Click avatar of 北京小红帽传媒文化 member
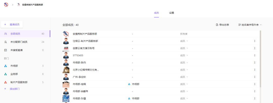 pos(66,70)
